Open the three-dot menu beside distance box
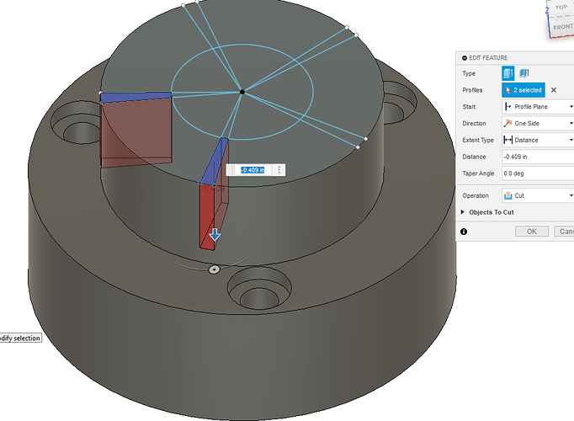Viewport: 574px width, 421px height. (x=279, y=170)
